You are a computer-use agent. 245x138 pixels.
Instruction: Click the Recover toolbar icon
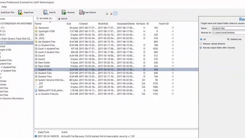click(x=64, y=12)
